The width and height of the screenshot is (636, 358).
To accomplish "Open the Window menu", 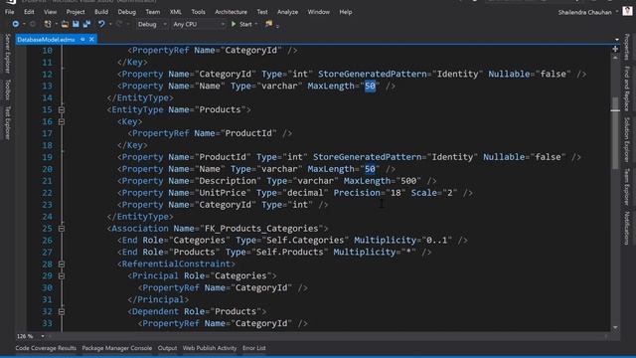I will (x=318, y=12).
